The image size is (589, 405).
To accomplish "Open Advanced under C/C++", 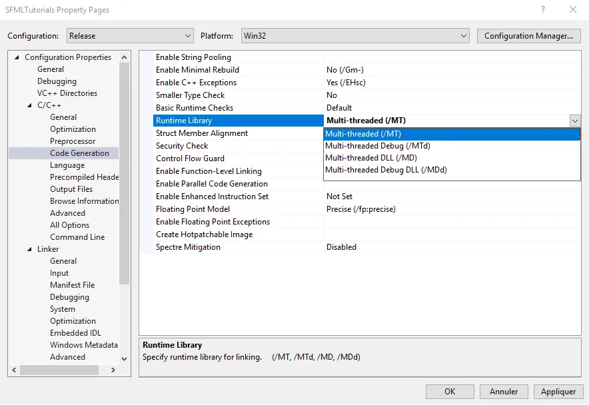I will (x=67, y=213).
